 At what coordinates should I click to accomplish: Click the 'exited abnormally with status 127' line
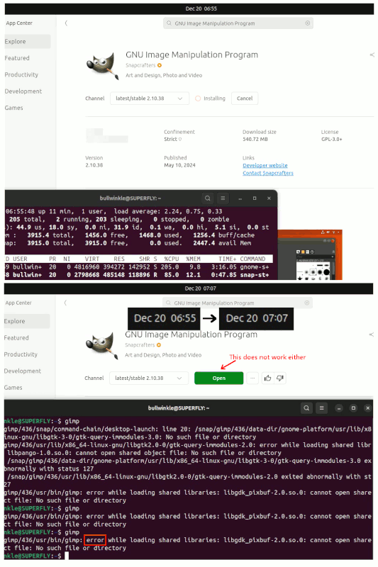pos(188,465)
